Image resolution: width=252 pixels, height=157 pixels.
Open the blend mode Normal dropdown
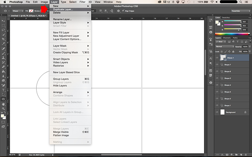(x=225, y=46)
